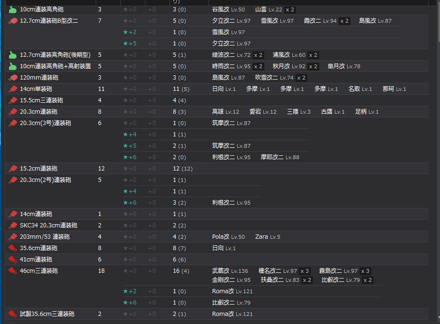The image size is (440, 324).
Task: Select the SKC34 20.3cm連装砲 equipment name
Action: coord(48,225)
